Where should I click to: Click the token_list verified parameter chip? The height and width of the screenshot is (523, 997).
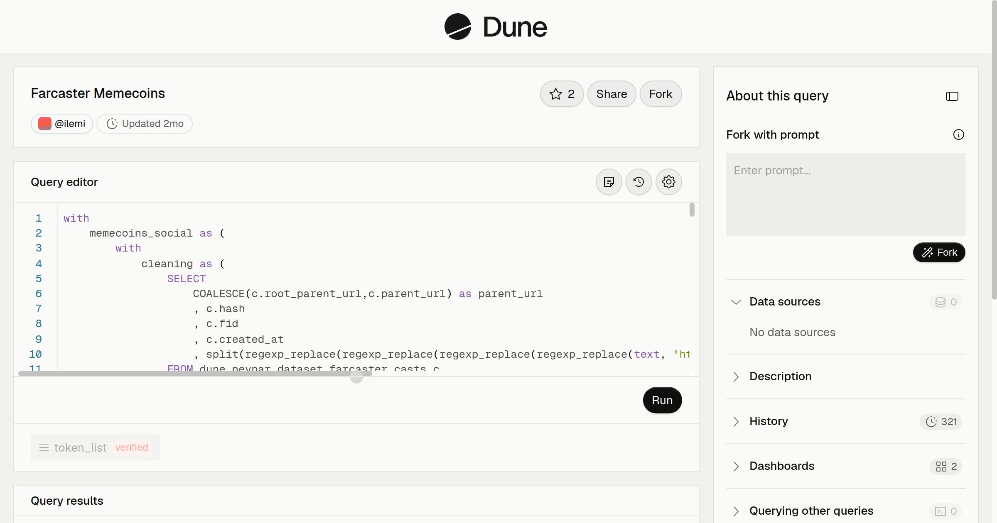click(x=95, y=447)
